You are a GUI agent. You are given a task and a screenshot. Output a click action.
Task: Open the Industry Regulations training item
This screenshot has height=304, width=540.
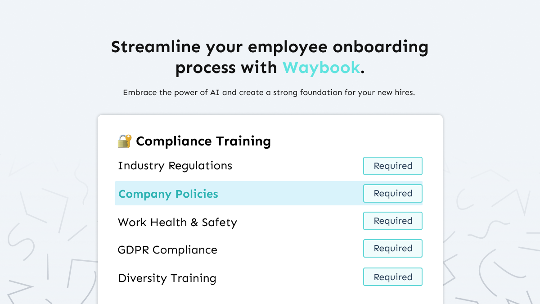(x=175, y=166)
